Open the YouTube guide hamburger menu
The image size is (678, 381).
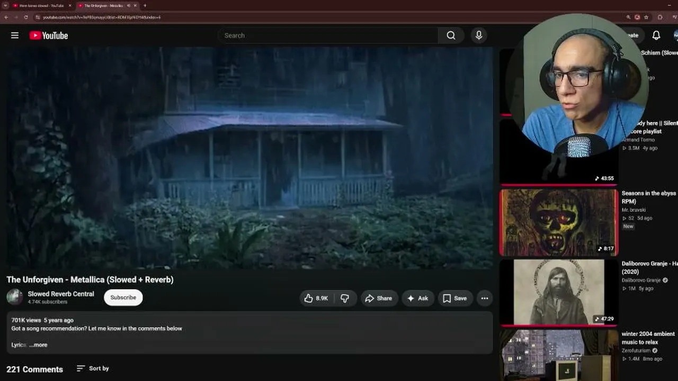tap(15, 35)
